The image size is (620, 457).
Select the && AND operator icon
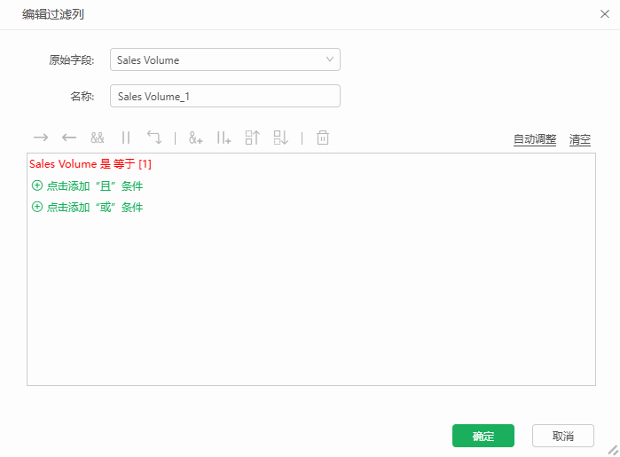coord(98,138)
